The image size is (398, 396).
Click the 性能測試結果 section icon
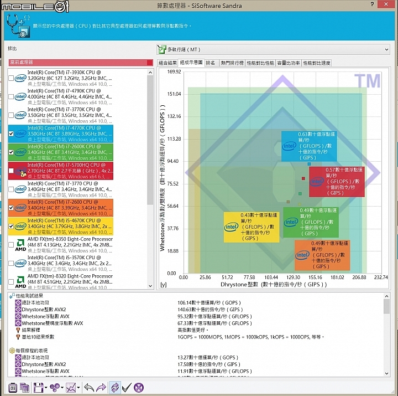click(12, 296)
